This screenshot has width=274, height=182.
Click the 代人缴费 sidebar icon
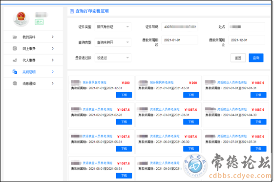[x=15, y=60]
